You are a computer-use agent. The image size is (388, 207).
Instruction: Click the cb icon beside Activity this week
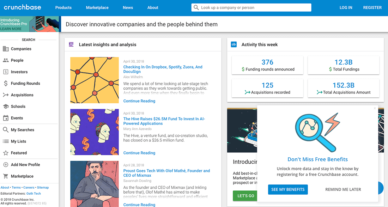(x=234, y=44)
